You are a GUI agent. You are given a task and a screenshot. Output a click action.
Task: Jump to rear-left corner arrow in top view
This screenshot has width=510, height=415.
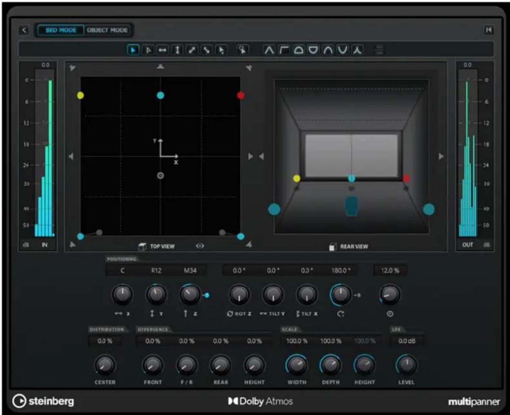pos(72,244)
